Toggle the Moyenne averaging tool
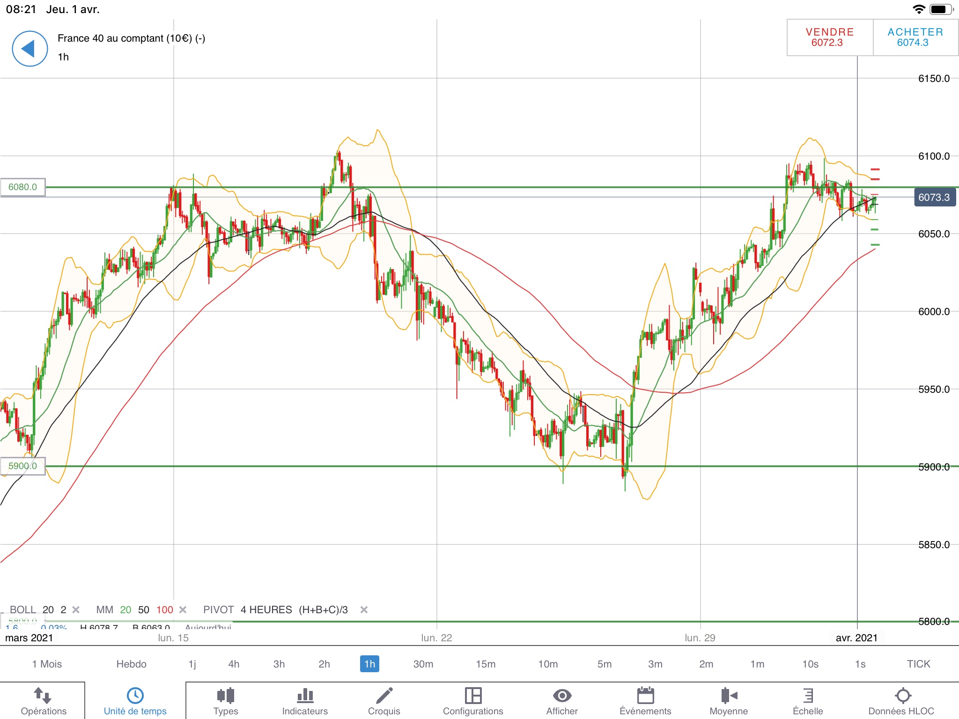The width and height of the screenshot is (959, 719). (x=729, y=696)
